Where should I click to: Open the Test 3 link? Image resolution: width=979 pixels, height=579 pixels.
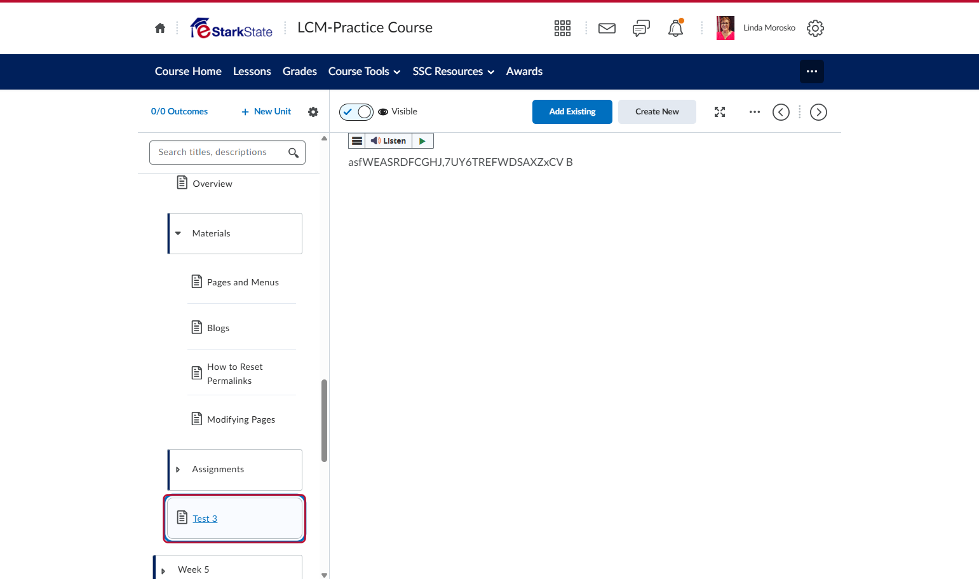pos(205,519)
